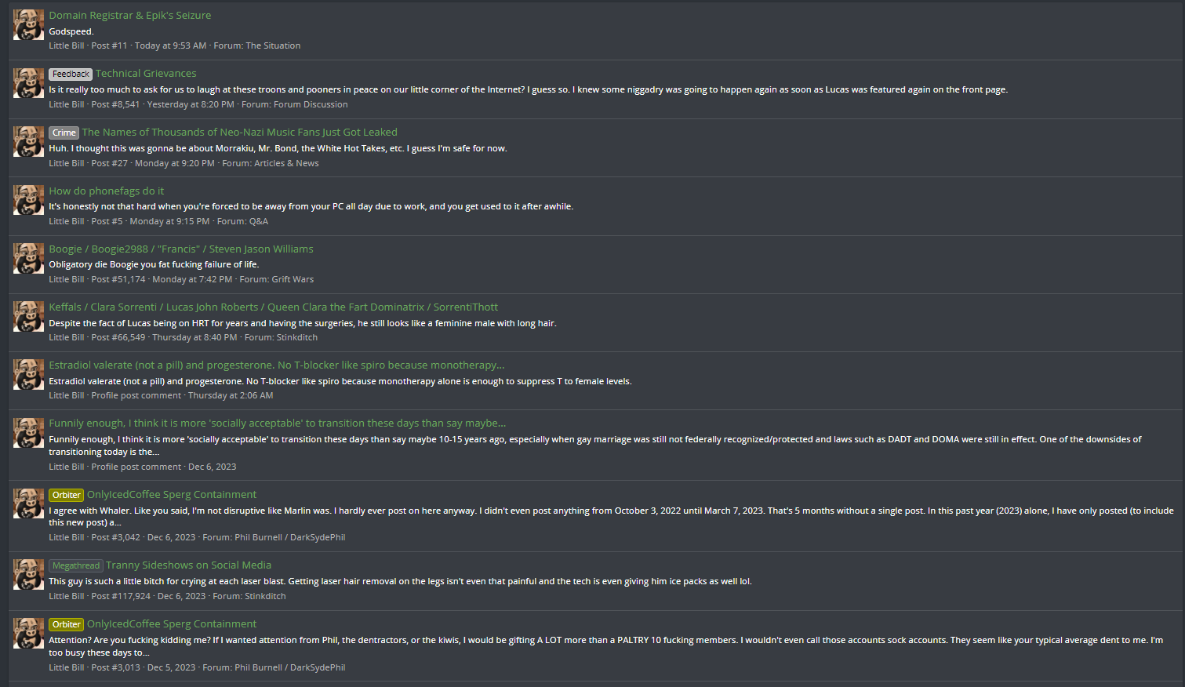This screenshot has height=687, width=1185.
Task: Open the Domain Registrar & Epik's Seizure thread
Action: click(x=129, y=16)
